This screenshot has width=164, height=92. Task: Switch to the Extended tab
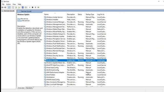[x=21, y=88]
